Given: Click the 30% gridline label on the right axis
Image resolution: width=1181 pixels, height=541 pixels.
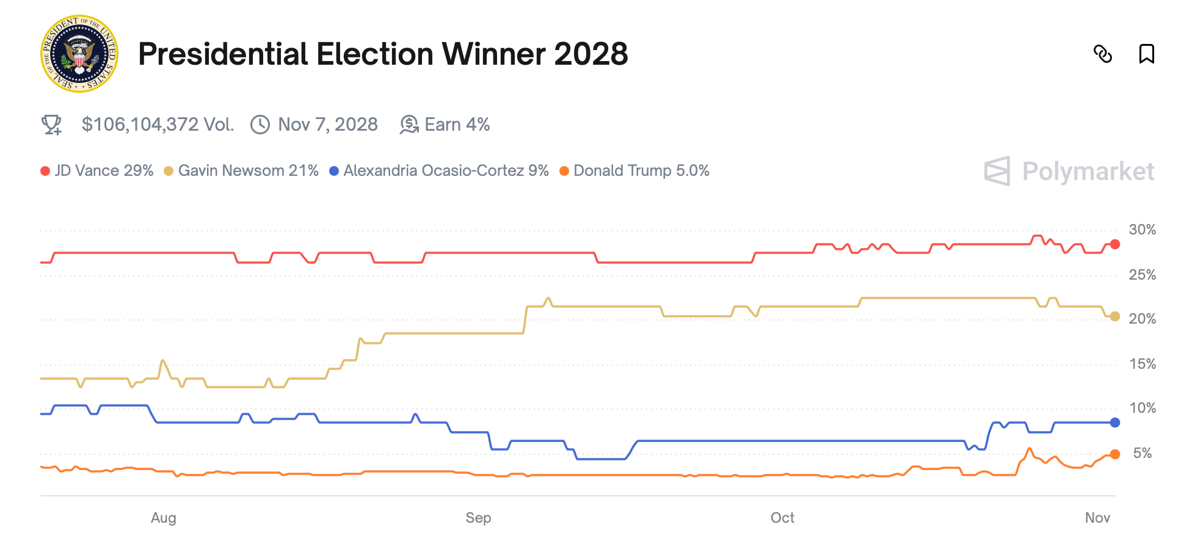Looking at the screenshot, I should [1141, 230].
